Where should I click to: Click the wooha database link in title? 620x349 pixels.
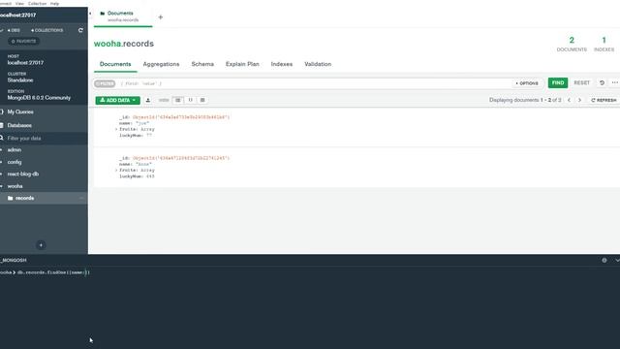tap(108, 44)
